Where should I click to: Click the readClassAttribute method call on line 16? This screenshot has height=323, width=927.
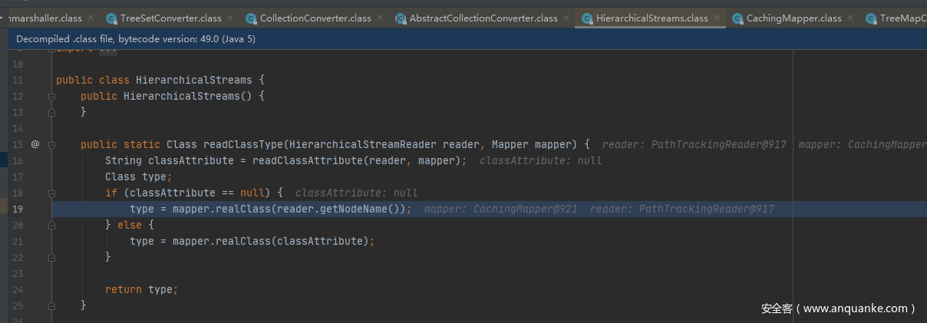click(x=308, y=160)
